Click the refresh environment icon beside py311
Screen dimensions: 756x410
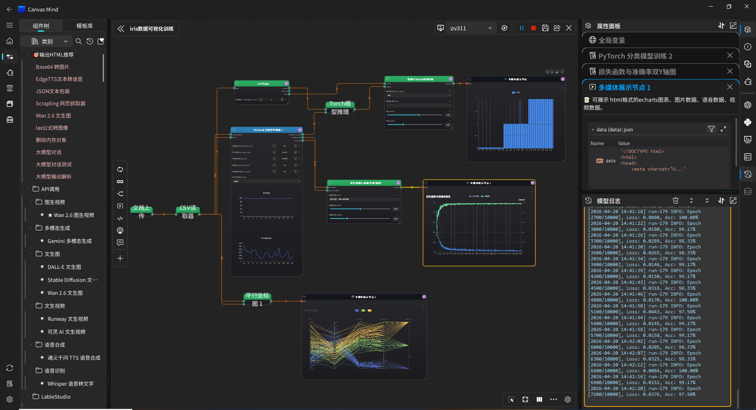[504, 28]
